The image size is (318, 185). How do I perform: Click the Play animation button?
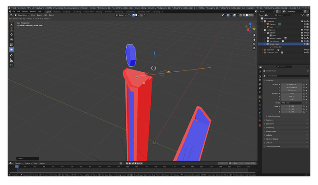(135, 163)
